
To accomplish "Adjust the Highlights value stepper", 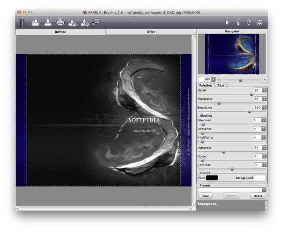I will point(263,137).
